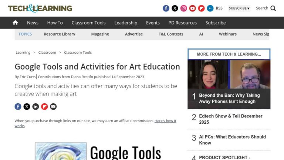Open "Beyond the Ban" article headline
The height and width of the screenshot is (160, 284).
[x=229, y=98]
